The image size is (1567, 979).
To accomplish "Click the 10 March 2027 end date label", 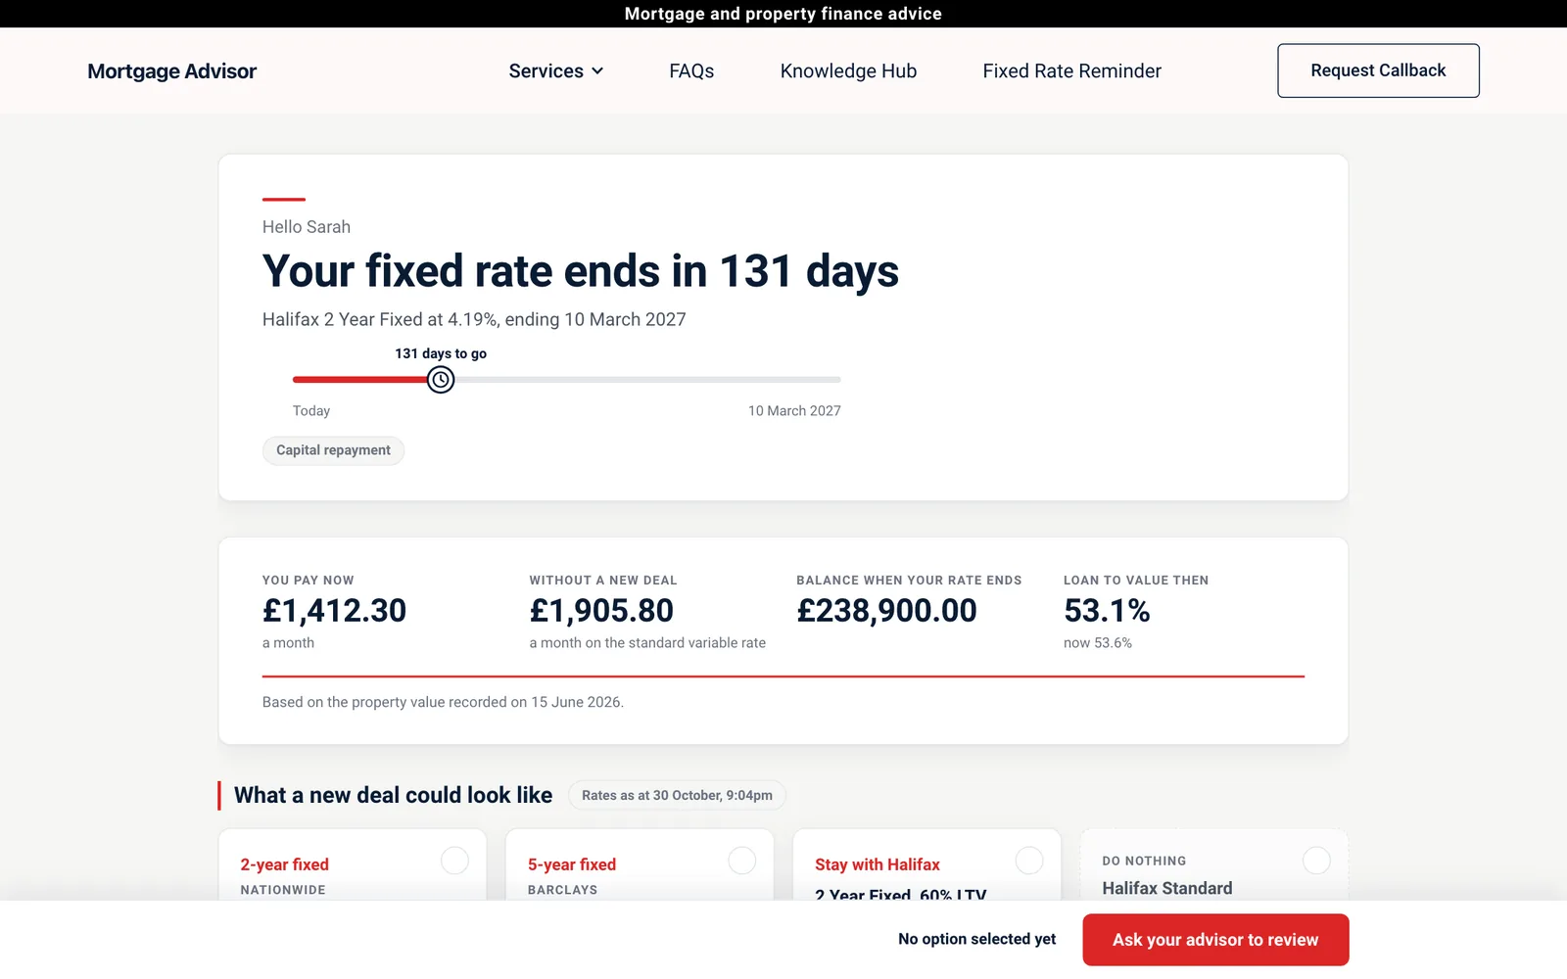I will (x=794, y=411).
